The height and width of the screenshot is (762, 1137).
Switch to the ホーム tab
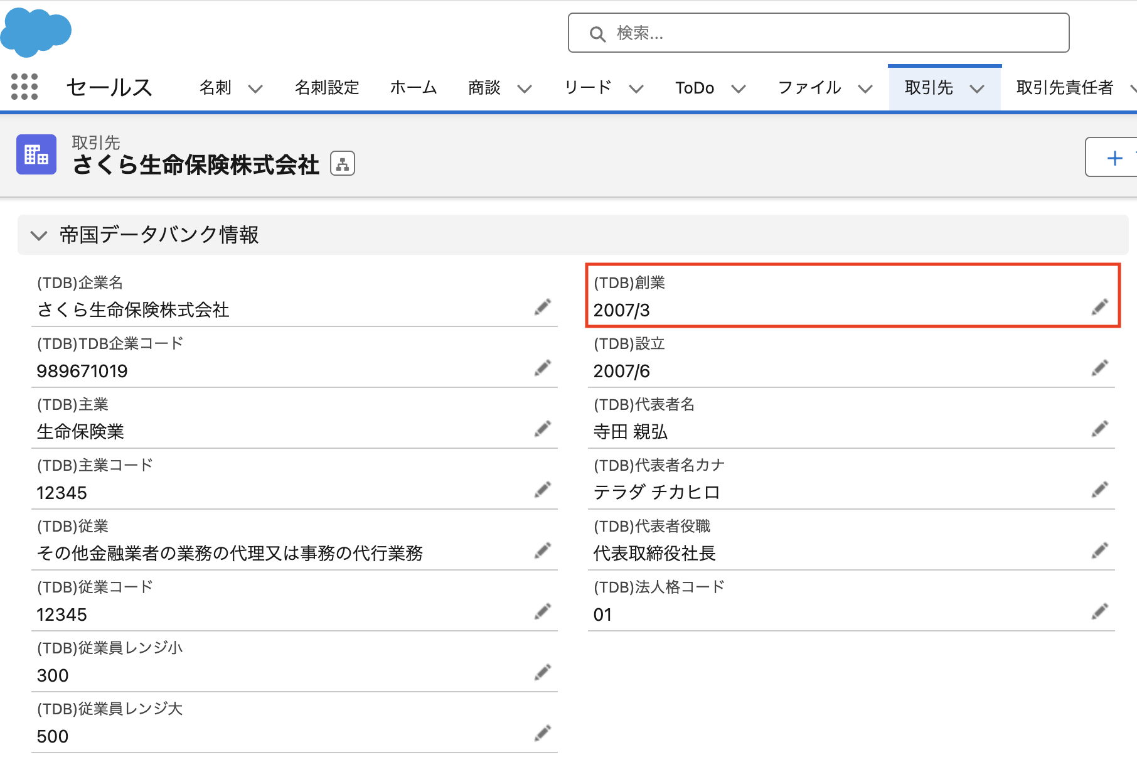(x=414, y=87)
